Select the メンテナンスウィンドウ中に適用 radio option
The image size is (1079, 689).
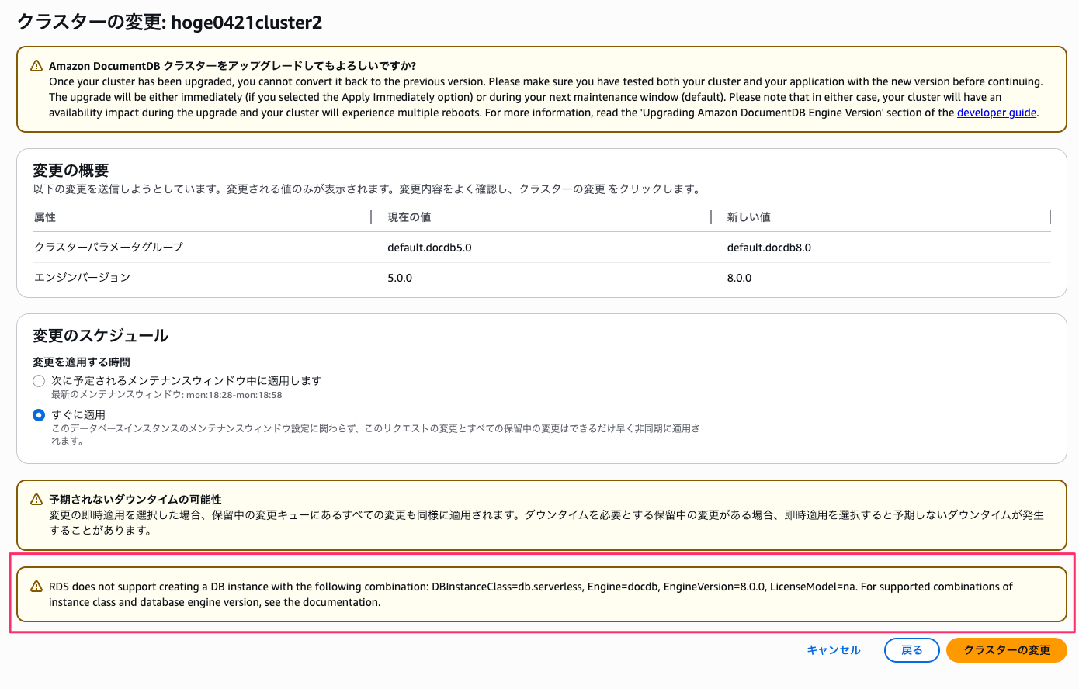[x=39, y=381]
